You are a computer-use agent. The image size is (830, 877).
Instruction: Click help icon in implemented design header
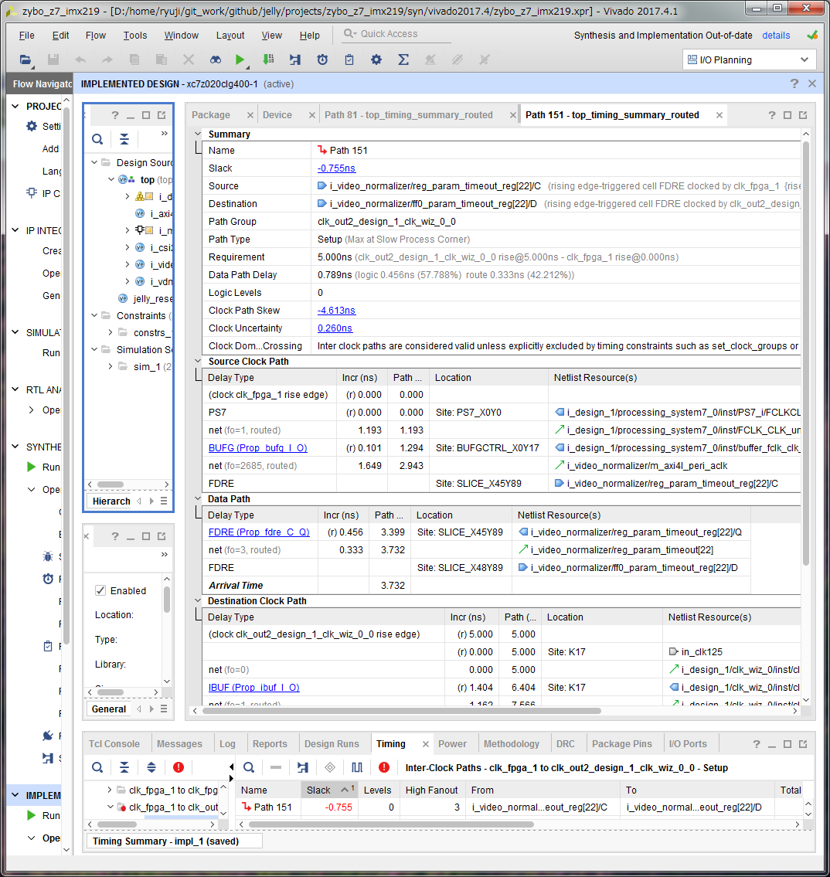click(x=794, y=83)
